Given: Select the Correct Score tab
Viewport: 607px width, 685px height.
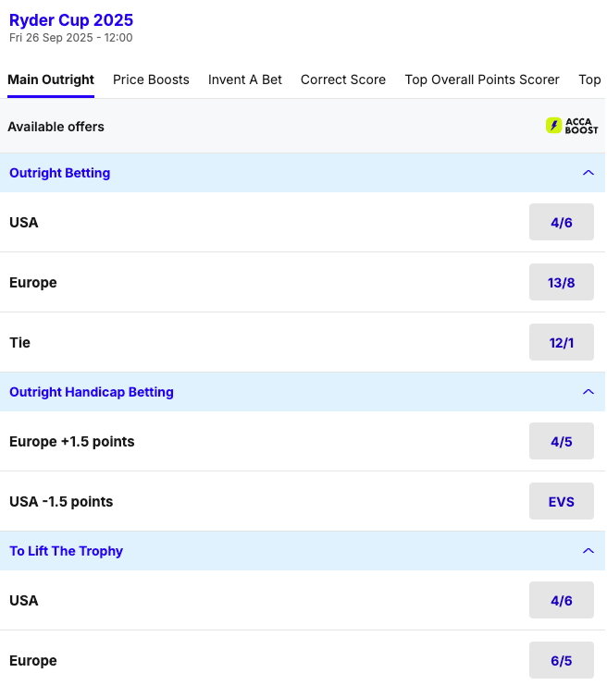Looking at the screenshot, I should pos(343,80).
